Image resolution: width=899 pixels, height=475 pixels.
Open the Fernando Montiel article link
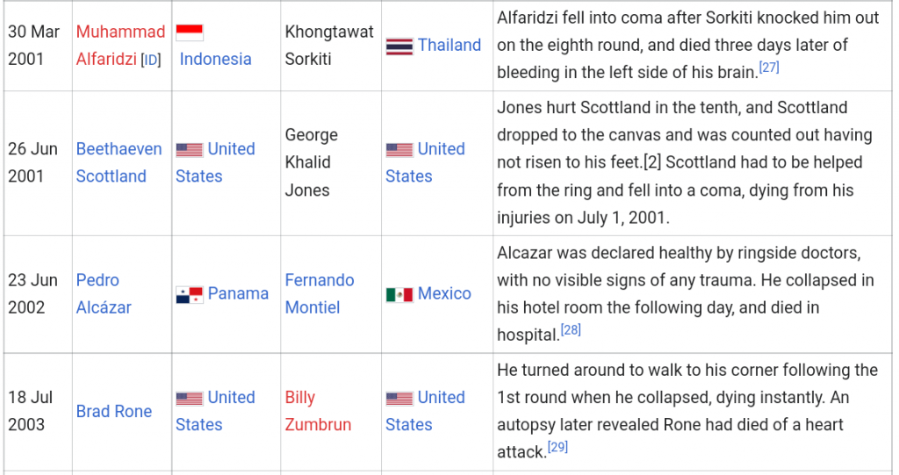320,294
